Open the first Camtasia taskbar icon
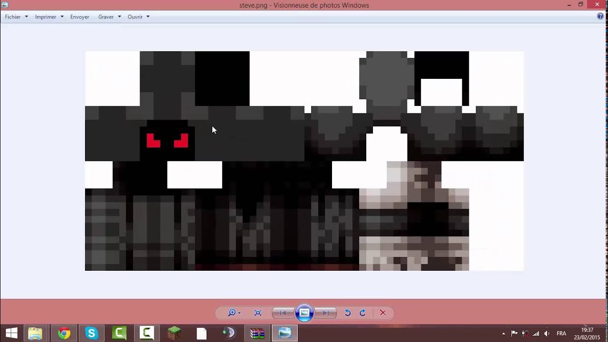 [119, 333]
